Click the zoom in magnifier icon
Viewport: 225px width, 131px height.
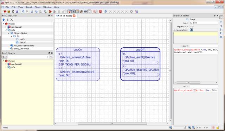pos(189,127)
